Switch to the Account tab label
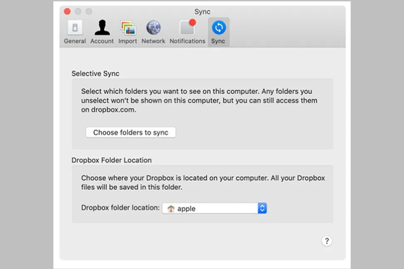The image size is (404, 269). [102, 41]
